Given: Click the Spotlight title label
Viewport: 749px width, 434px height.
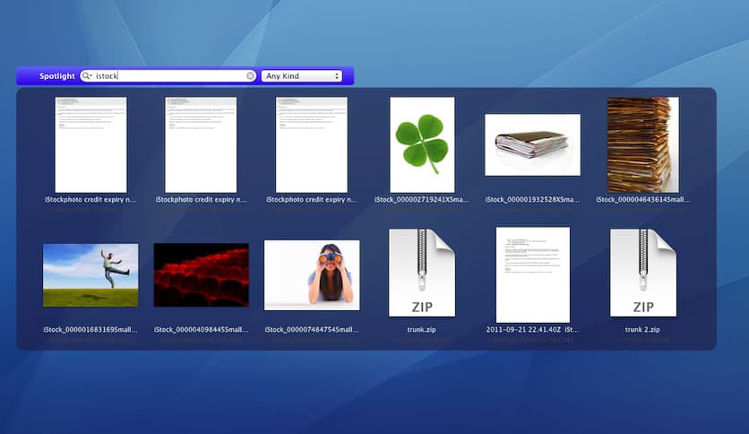Looking at the screenshot, I should tap(56, 76).
